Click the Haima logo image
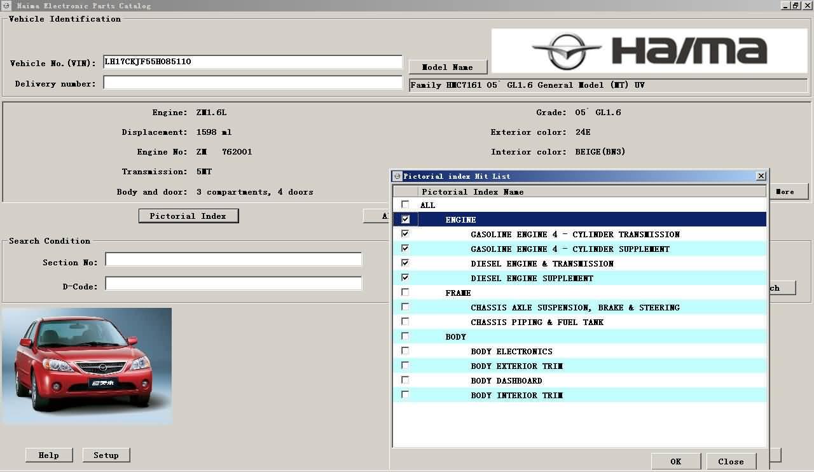814x472 pixels. (x=649, y=51)
